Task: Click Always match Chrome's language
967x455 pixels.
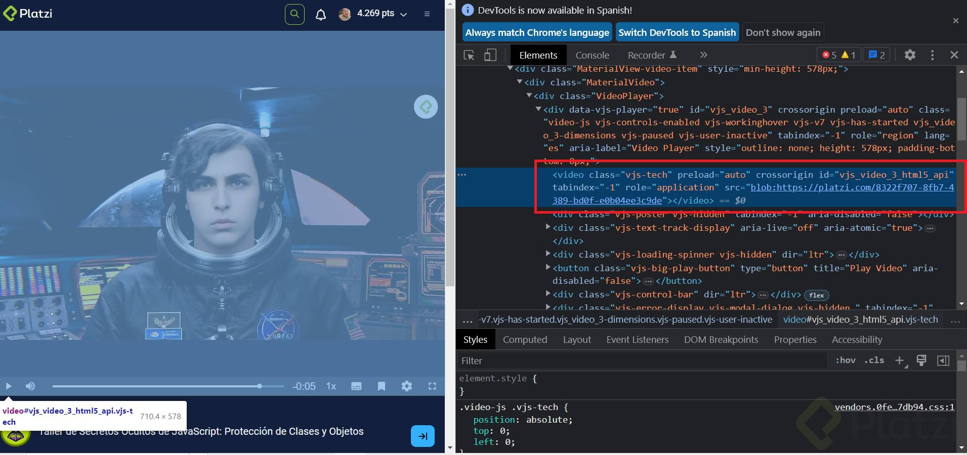Action: (537, 33)
